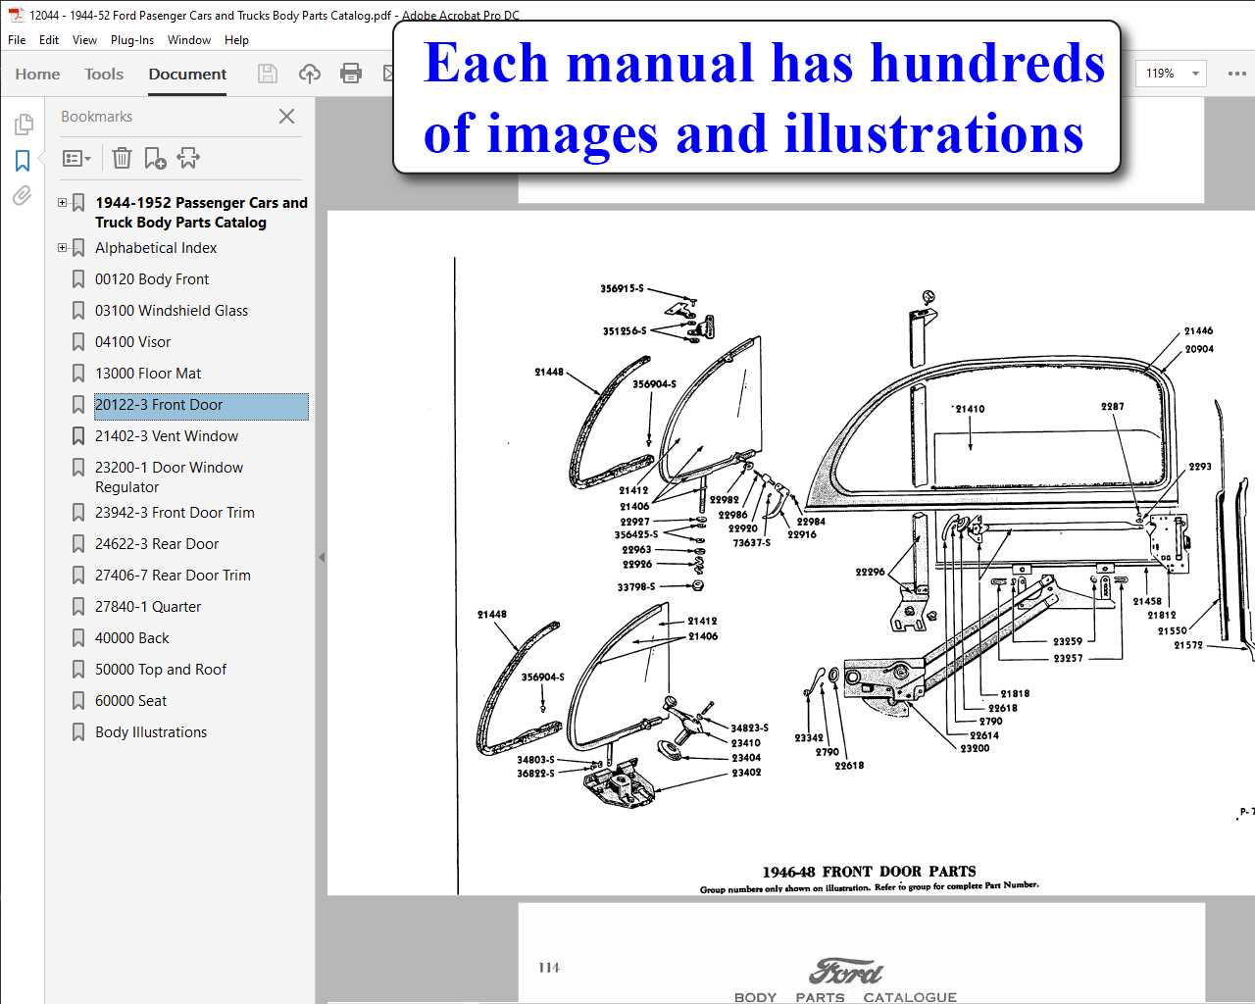This screenshot has height=1004, width=1255.
Task: Go to 50000 Top and Roof bookmark
Action: point(161,670)
